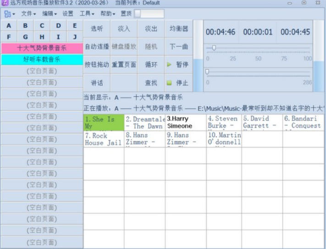326x249 pixels.
Task: Open the 均衡器 equalizer
Action: (x=179, y=29)
